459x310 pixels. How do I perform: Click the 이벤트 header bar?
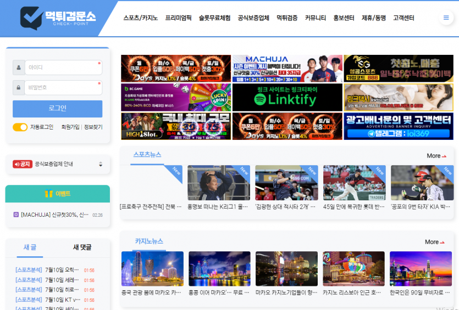(x=58, y=194)
